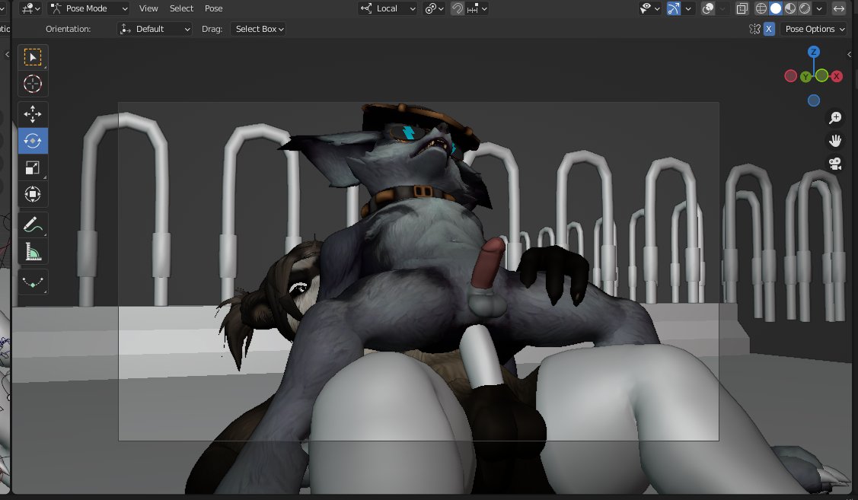
Task: Open the gizmo options dropdown arrow
Action: tap(687, 8)
